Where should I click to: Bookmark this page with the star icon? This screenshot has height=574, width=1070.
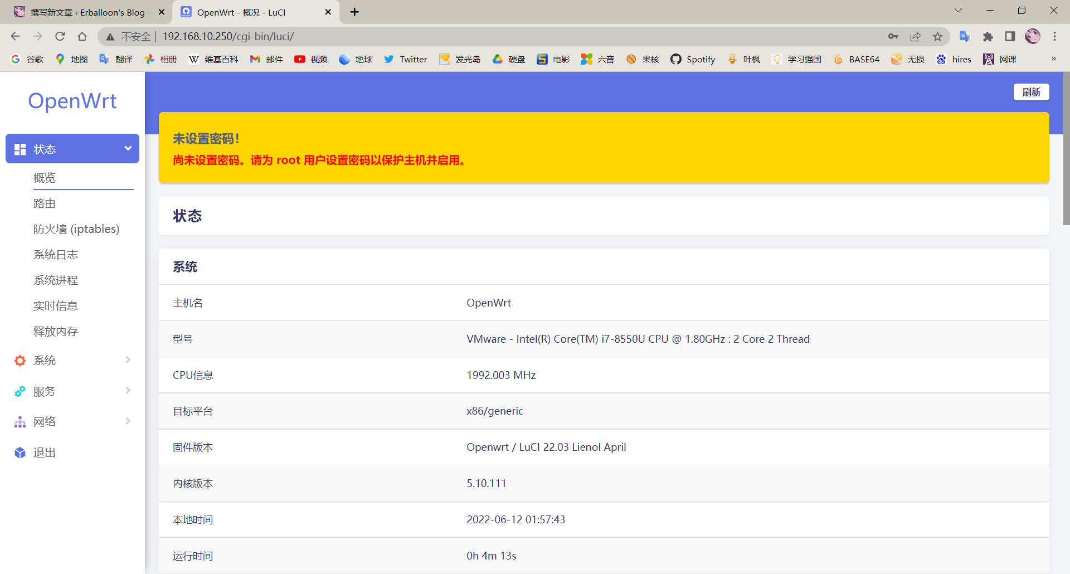937,36
